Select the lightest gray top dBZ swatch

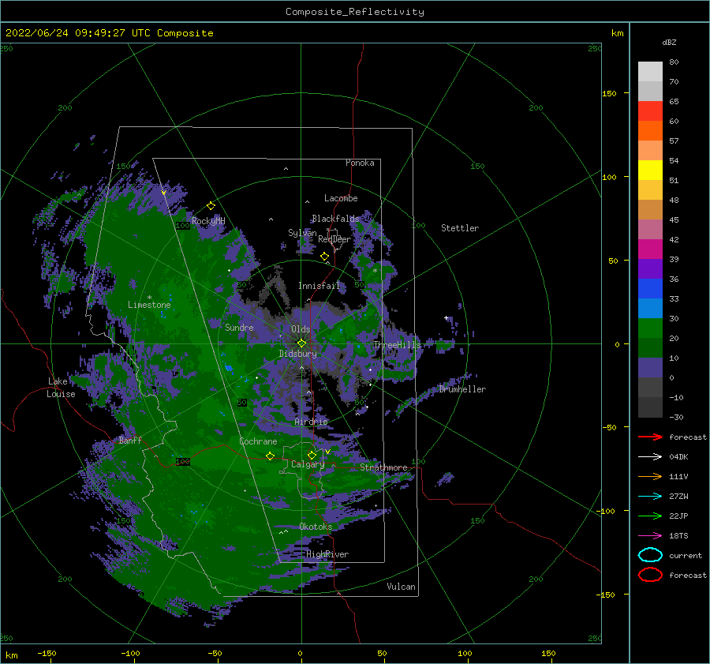[x=650, y=72]
